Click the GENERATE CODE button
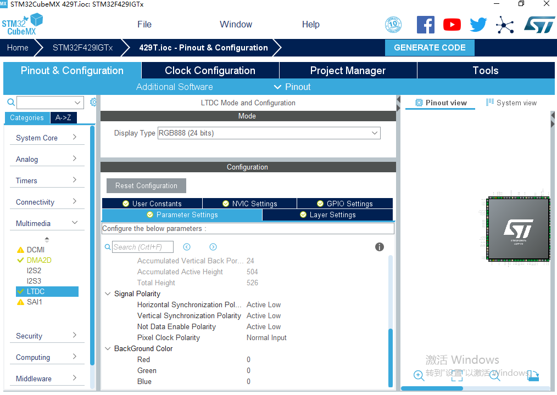This screenshot has height=395, width=557. [x=430, y=48]
